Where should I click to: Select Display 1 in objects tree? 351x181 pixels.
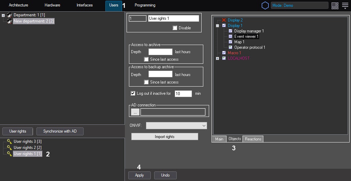pos(235,26)
